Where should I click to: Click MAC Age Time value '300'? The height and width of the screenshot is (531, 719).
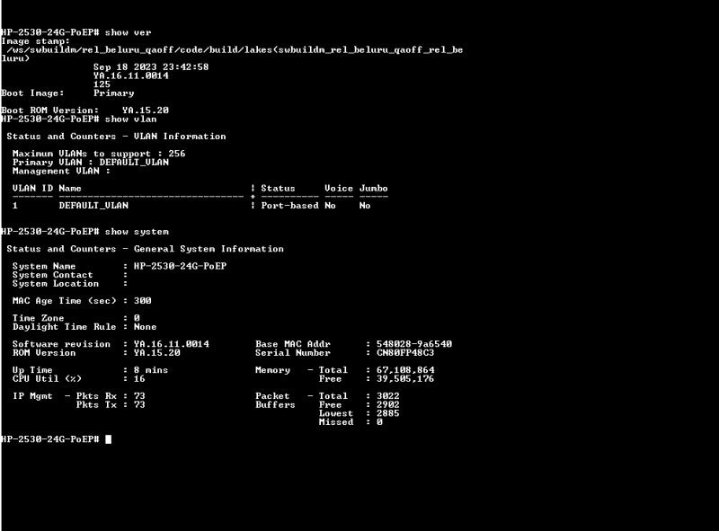[x=143, y=301]
